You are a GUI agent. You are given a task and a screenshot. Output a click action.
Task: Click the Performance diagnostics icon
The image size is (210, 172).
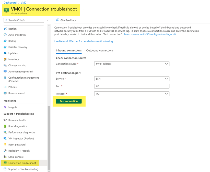tap(5, 132)
